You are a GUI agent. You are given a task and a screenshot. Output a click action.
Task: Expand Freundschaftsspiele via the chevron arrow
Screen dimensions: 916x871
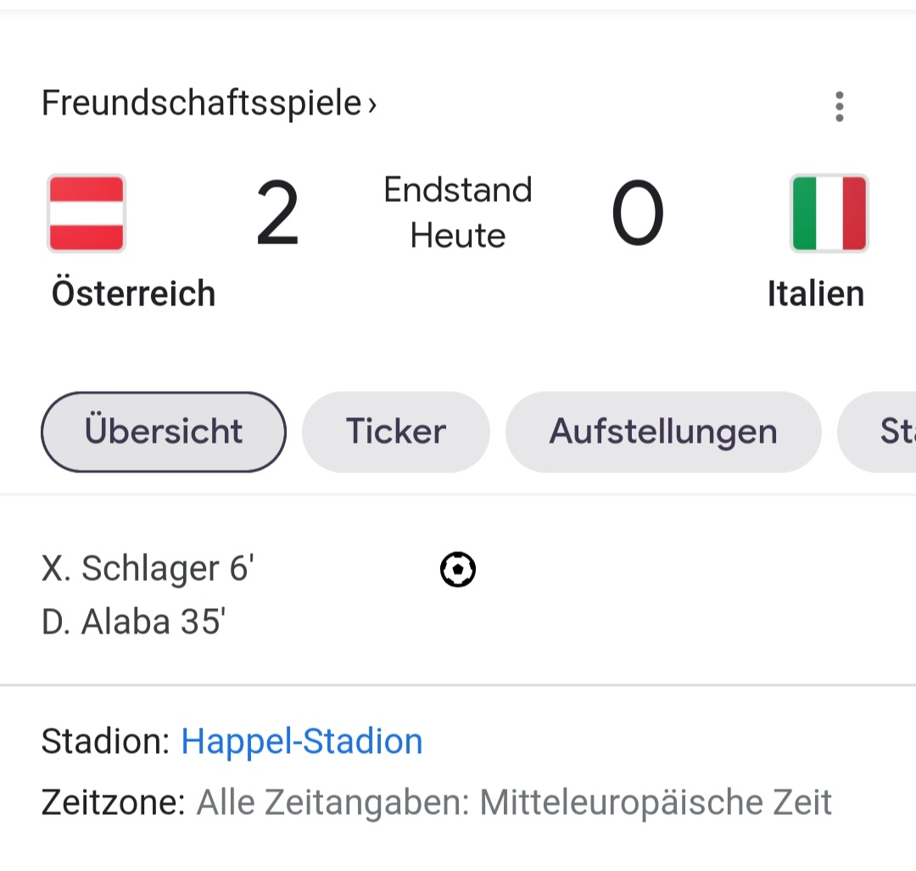click(x=371, y=105)
